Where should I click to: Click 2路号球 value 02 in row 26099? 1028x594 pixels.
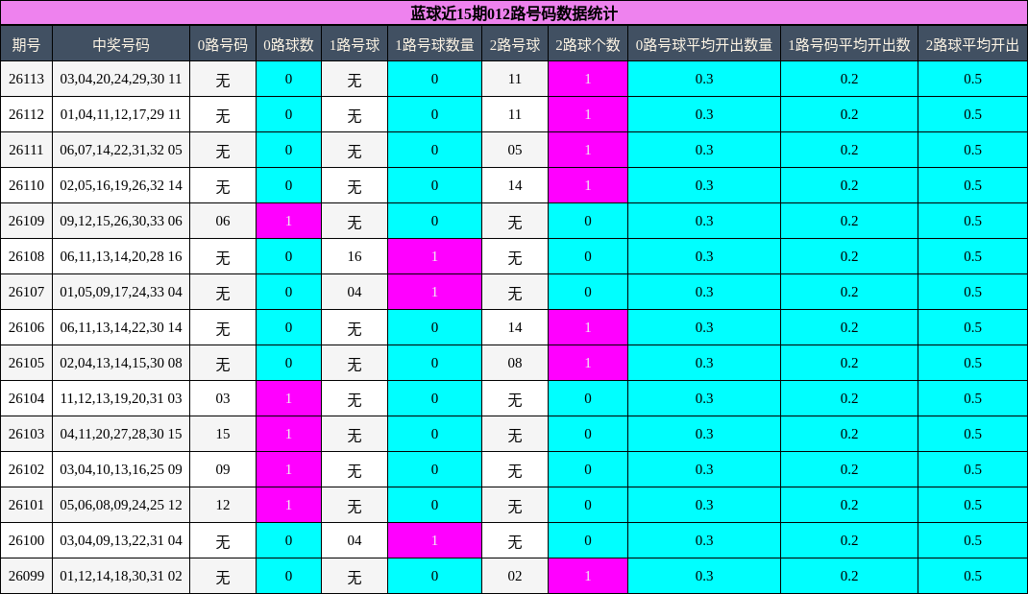tap(515, 576)
